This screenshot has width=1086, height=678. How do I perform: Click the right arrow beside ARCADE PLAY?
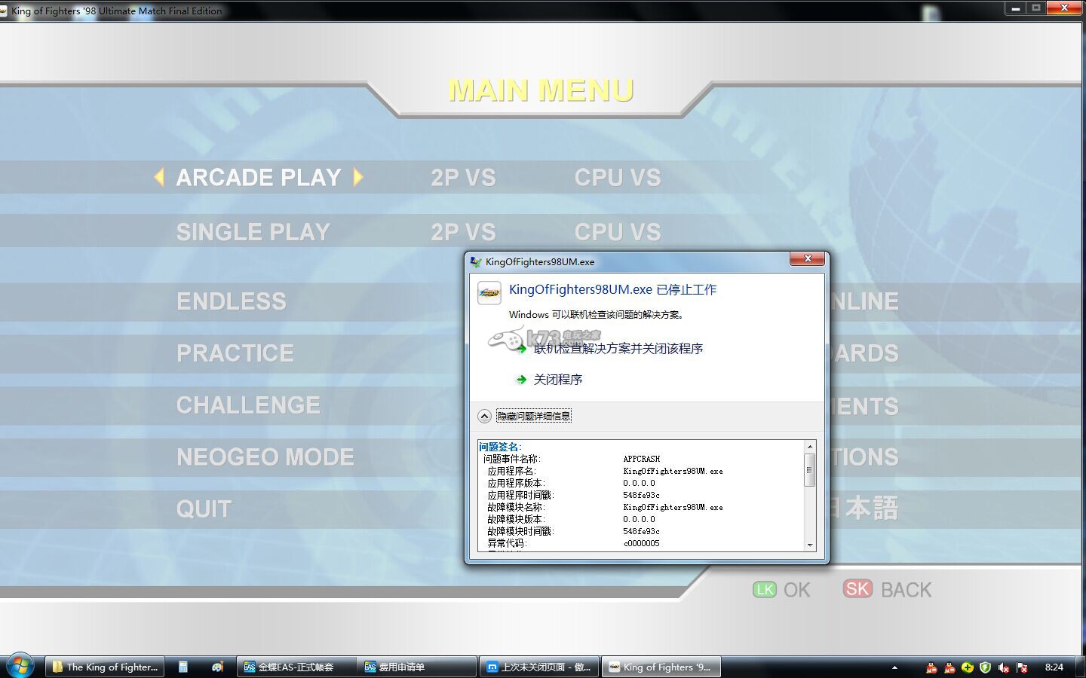358,177
